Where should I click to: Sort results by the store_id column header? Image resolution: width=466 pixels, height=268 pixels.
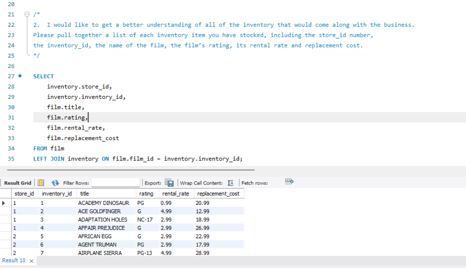[x=24, y=193]
